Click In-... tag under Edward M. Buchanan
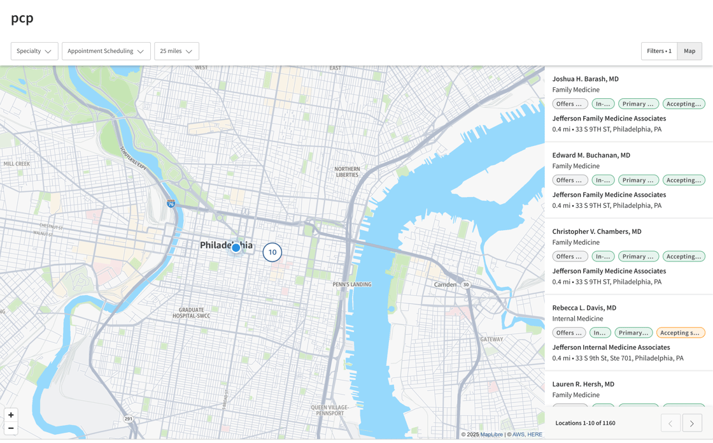 point(603,180)
